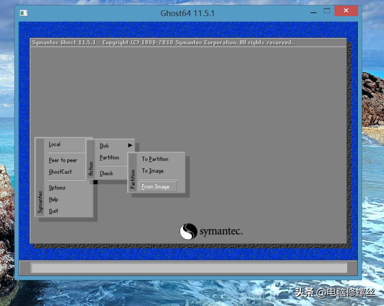Image resolution: width=384 pixels, height=306 pixels.
Task: Minimize the Ghost64 11.5.1 window
Action: coord(314,12)
